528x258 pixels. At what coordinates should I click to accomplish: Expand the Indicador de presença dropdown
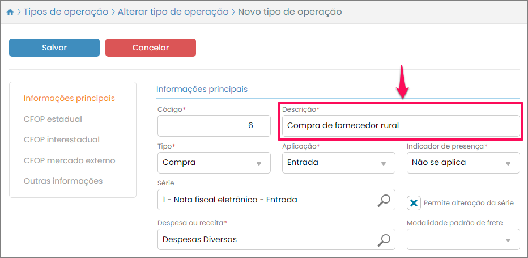463,163
